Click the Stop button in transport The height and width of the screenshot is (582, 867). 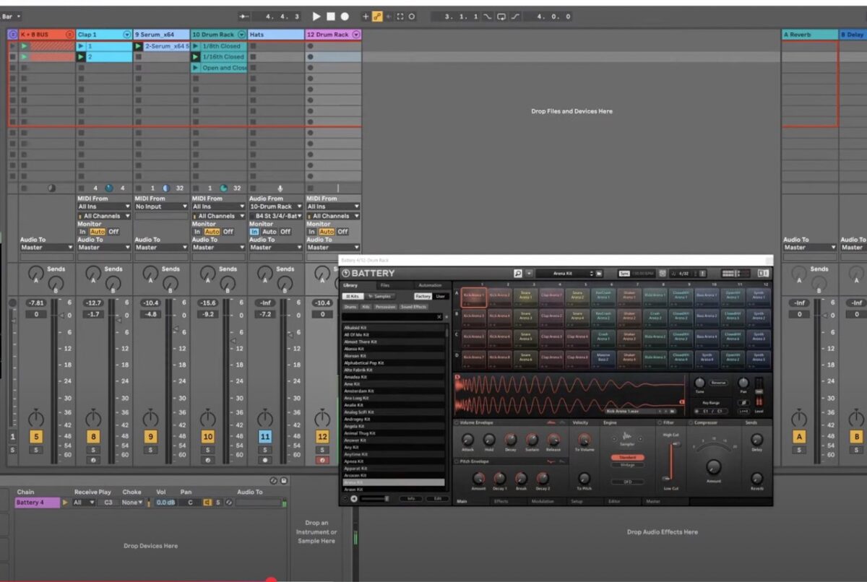tap(330, 16)
